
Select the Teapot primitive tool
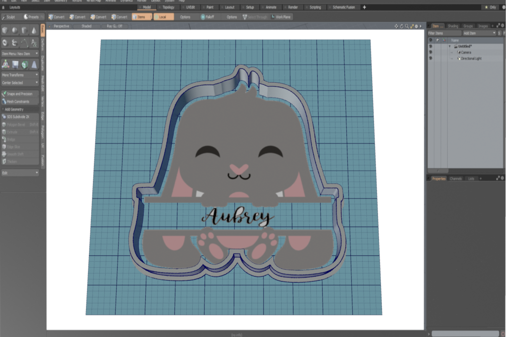coord(15,43)
